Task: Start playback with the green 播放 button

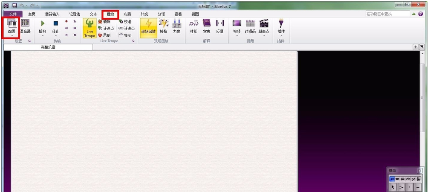Action: coord(43,26)
